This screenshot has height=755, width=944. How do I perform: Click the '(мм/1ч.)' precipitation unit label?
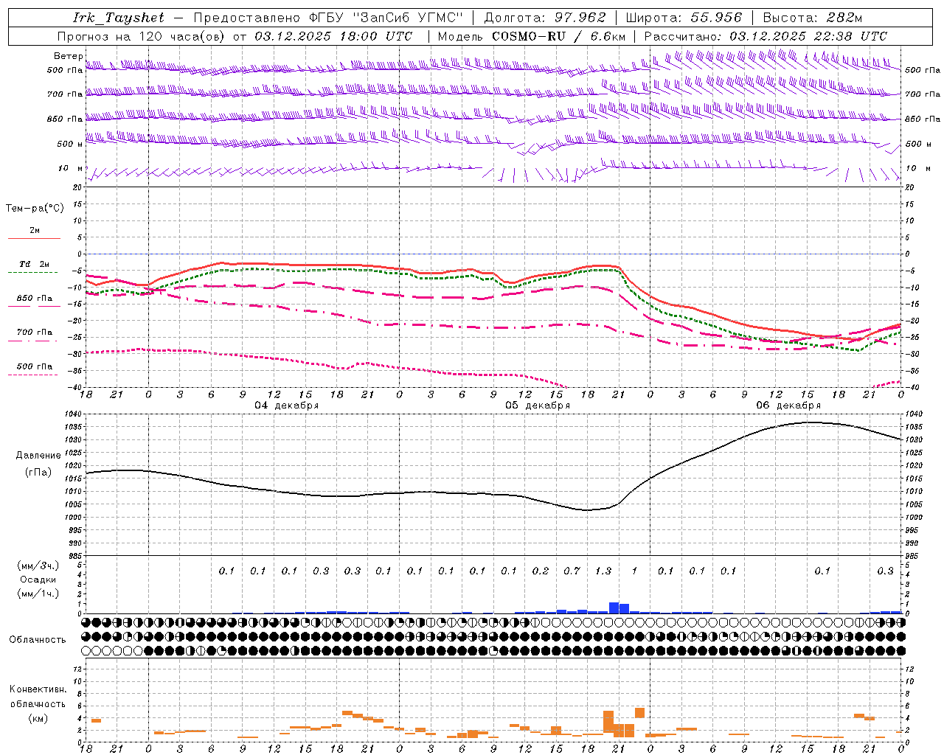pyautogui.click(x=38, y=594)
